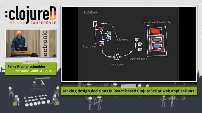Click the lambda symbol on the presentation board
Viewport: 202px width, 113px height.
(43, 83)
